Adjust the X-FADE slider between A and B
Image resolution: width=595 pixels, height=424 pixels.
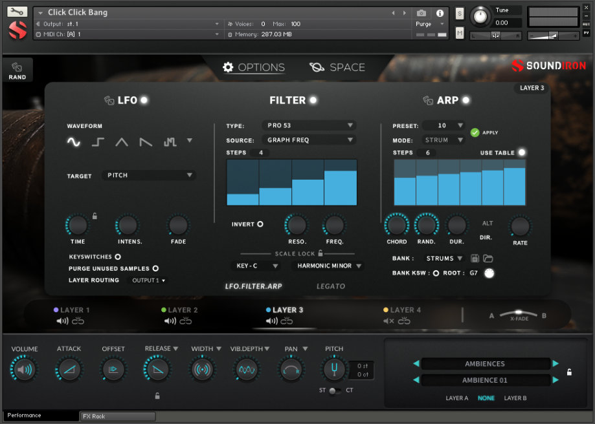pos(518,313)
